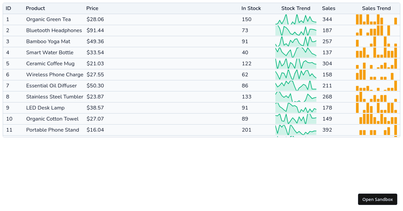This screenshot has width=403, height=211.
Task: Open the Ceramic Coffee Mug stock sparkline
Action: point(296,64)
